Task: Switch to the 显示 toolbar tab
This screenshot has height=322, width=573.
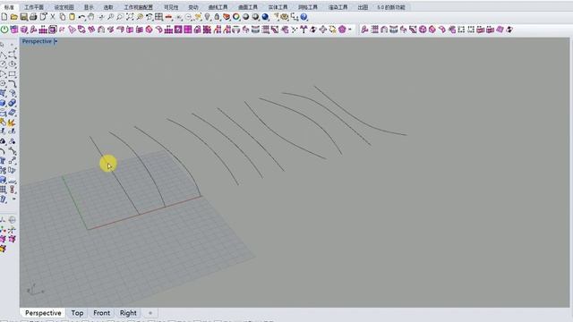Action: tap(89, 7)
